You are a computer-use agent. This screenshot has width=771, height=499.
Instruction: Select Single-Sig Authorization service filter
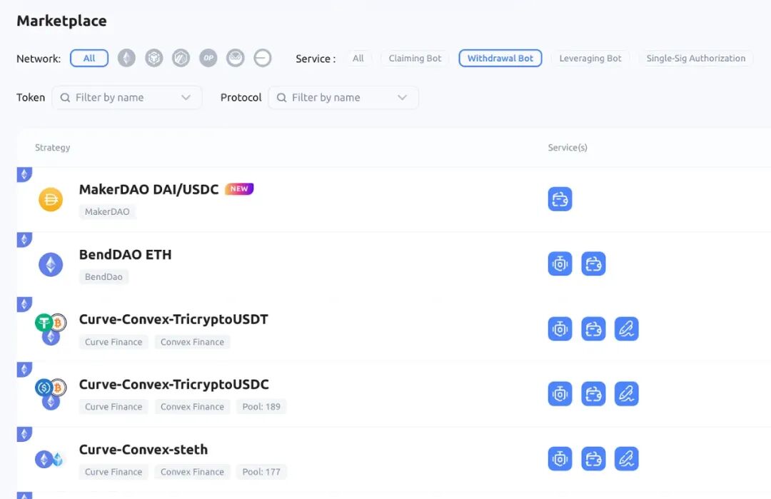point(696,58)
